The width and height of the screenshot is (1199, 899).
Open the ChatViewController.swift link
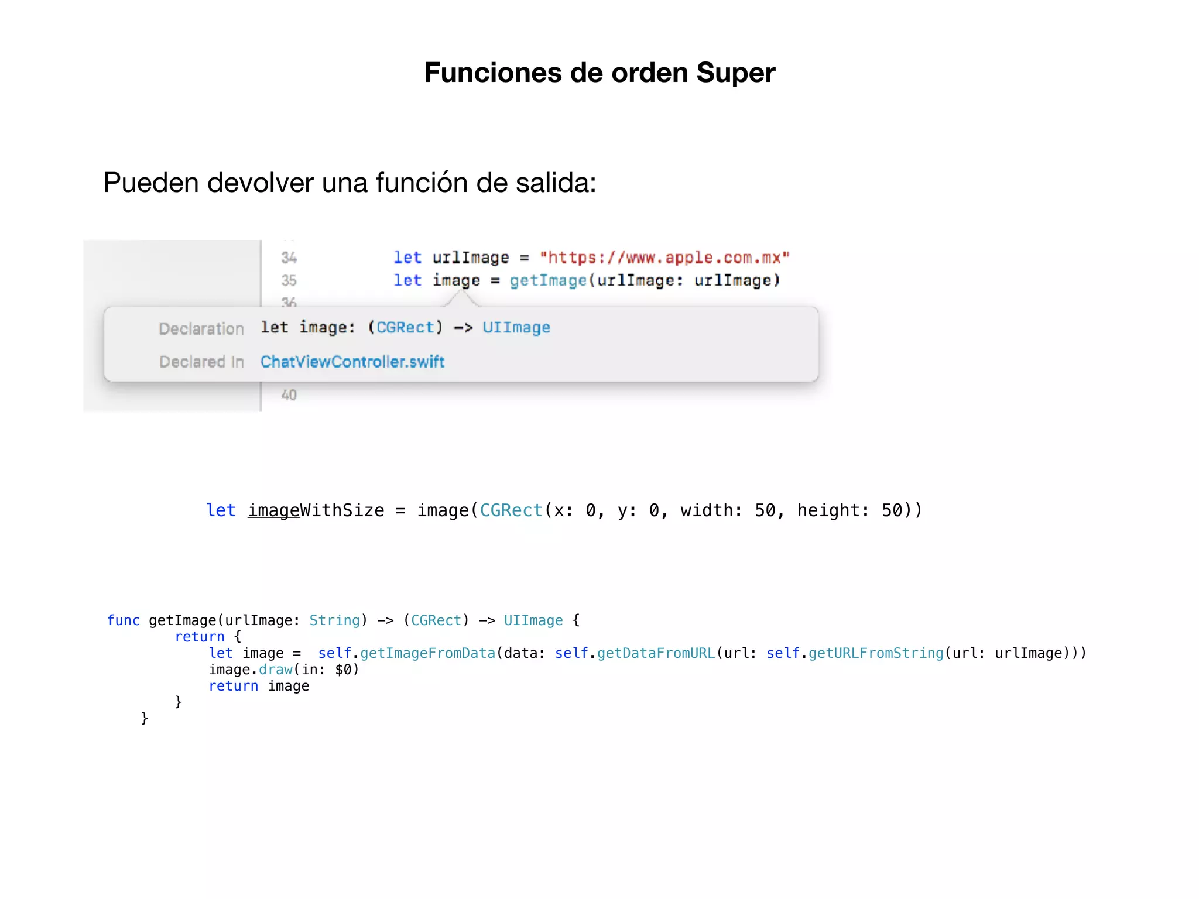(x=352, y=362)
